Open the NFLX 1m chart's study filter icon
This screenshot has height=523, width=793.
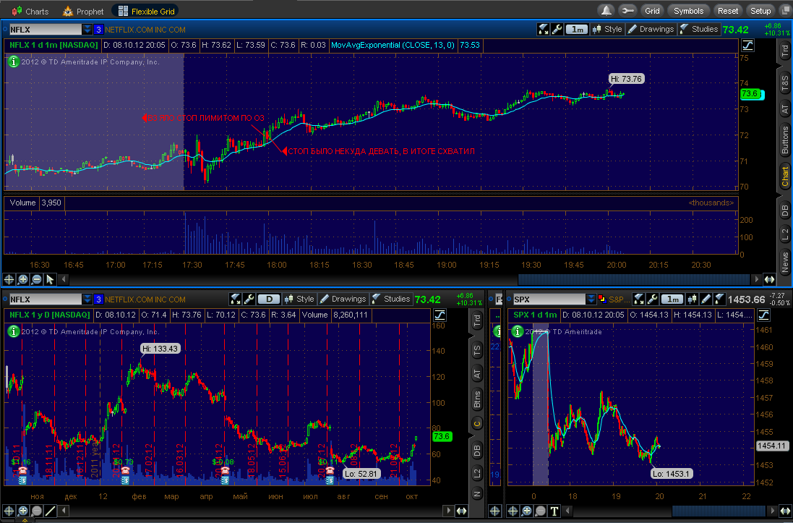pos(543,30)
